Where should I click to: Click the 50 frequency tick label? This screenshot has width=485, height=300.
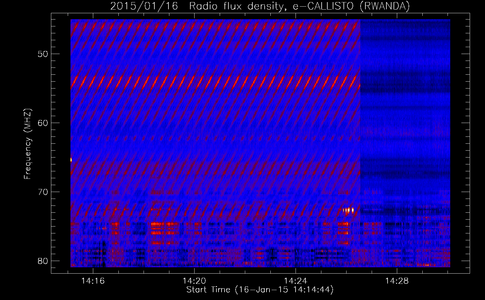click(43, 54)
